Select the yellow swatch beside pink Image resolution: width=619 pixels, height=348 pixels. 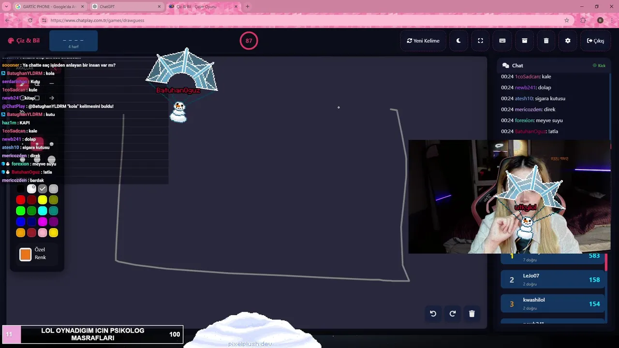pos(54,233)
